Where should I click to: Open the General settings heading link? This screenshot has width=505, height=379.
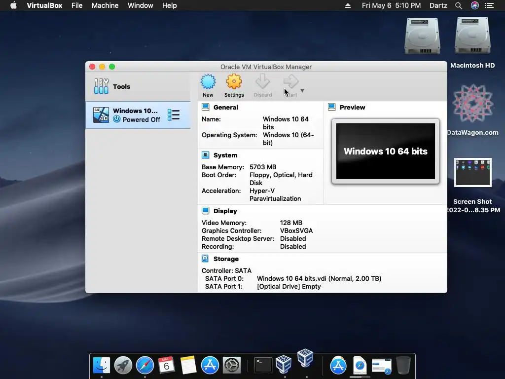click(226, 107)
